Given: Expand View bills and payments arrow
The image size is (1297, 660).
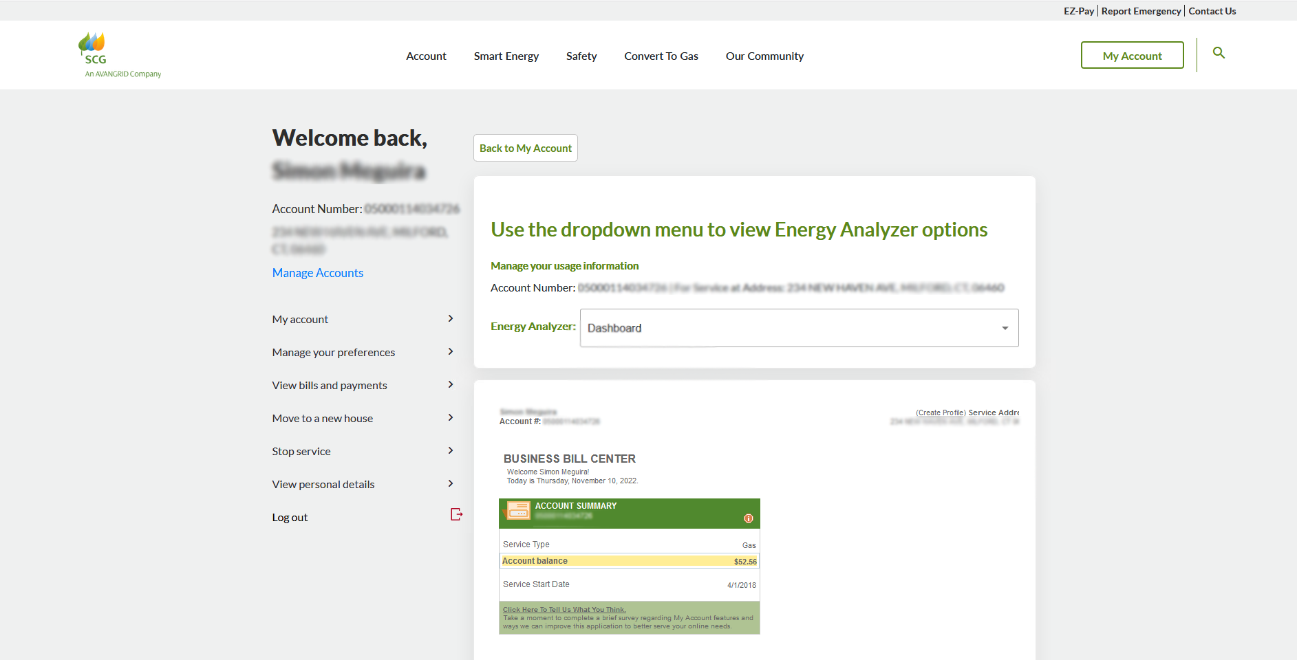Looking at the screenshot, I should (451, 384).
